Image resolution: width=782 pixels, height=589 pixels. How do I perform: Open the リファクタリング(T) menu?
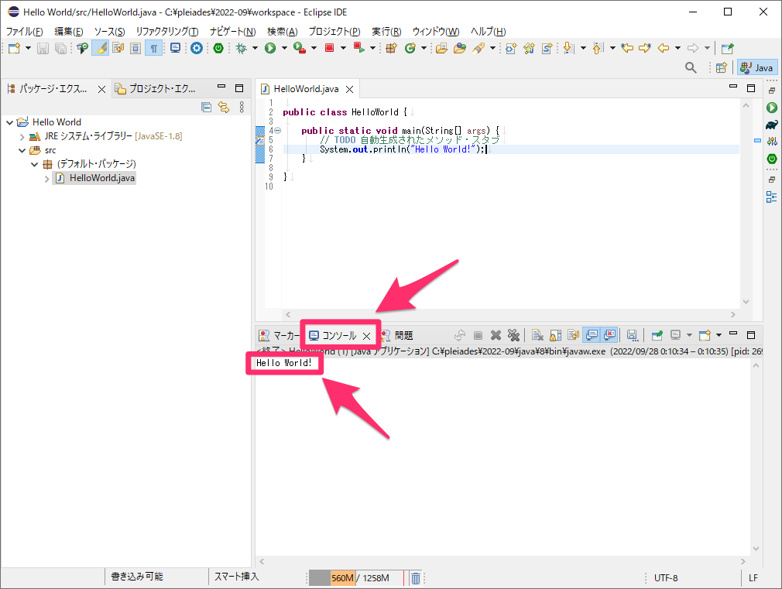[x=167, y=32]
